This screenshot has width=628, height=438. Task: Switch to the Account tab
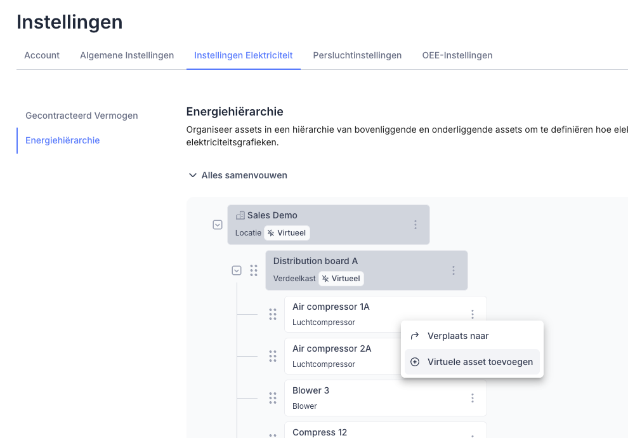(42, 55)
